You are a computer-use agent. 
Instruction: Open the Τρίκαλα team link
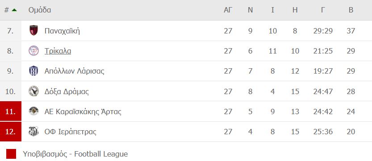(x=58, y=51)
